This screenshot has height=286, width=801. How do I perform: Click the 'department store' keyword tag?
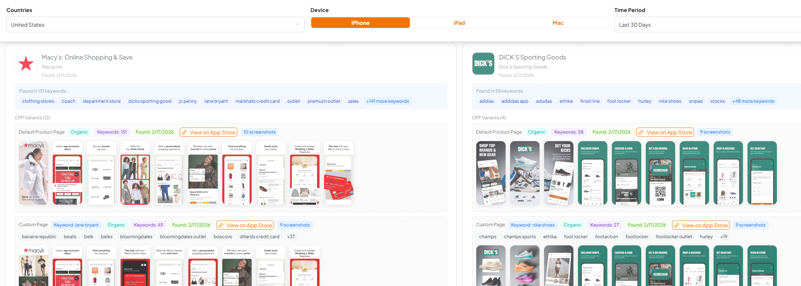(102, 101)
